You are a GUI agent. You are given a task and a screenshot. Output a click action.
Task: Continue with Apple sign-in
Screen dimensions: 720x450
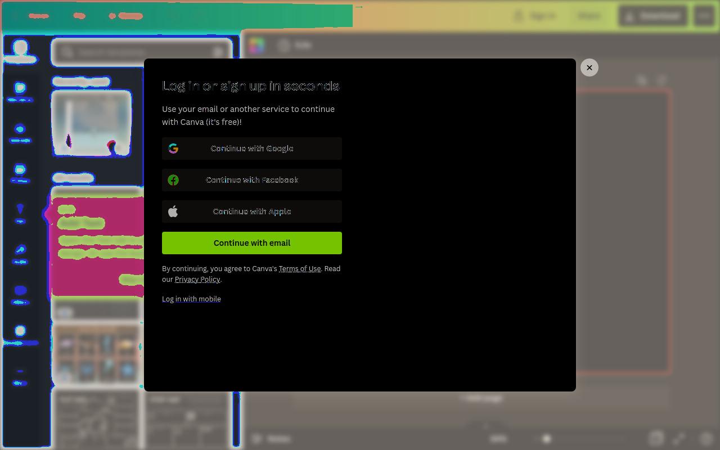pyautogui.click(x=252, y=211)
